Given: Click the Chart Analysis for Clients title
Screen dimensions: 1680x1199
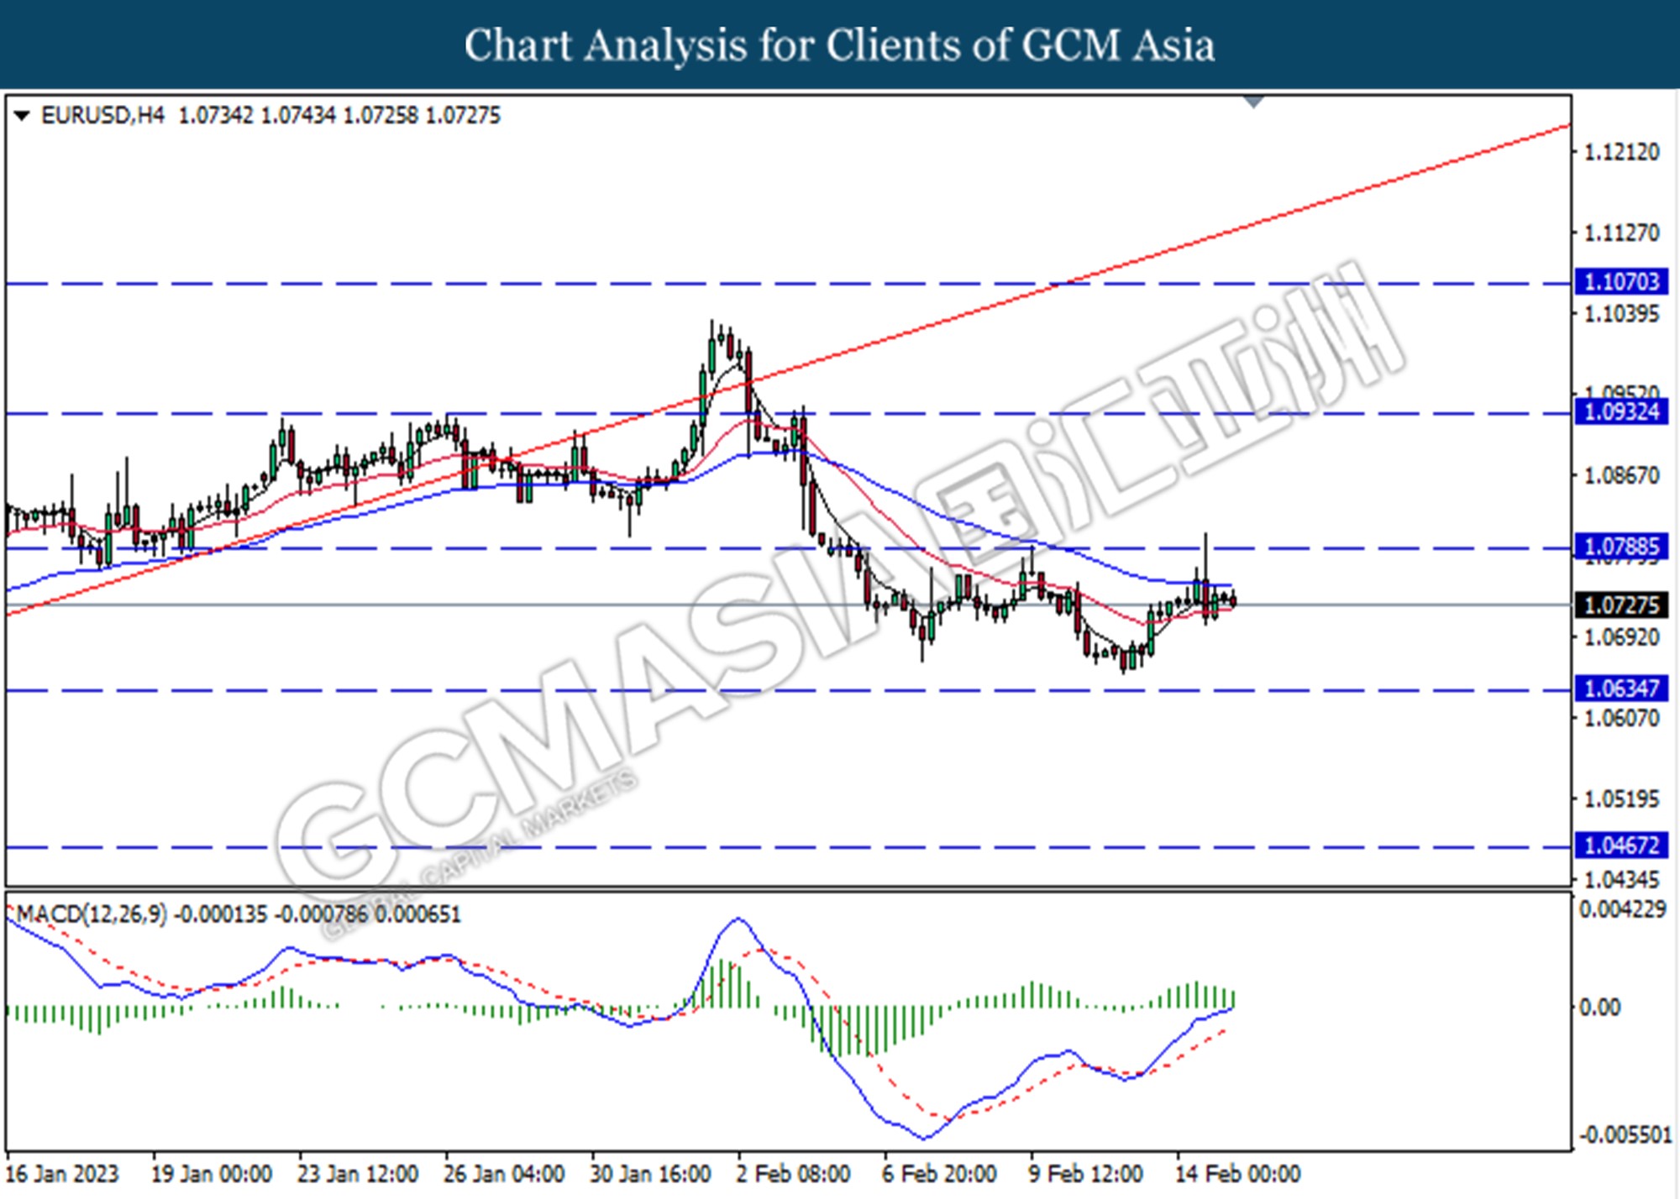Looking at the screenshot, I should click(x=839, y=45).
